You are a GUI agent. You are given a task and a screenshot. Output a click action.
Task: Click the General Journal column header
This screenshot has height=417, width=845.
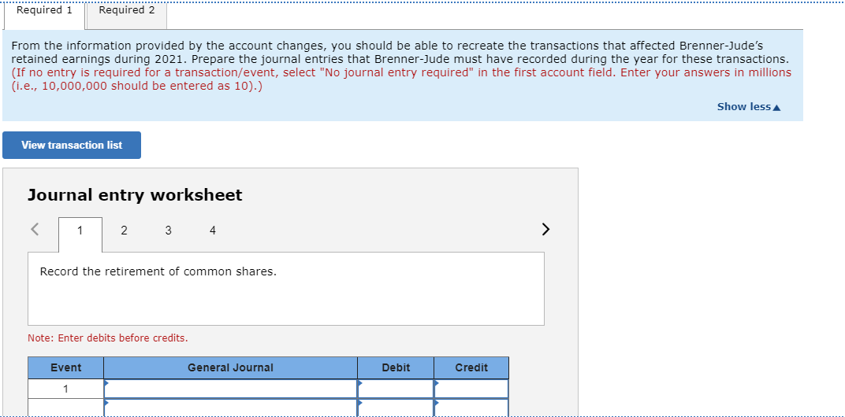231,368
